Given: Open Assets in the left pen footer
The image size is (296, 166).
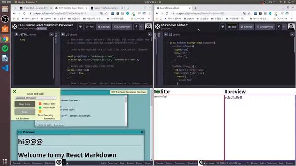Looking at the screenshot, I should [x=26, y=163].
